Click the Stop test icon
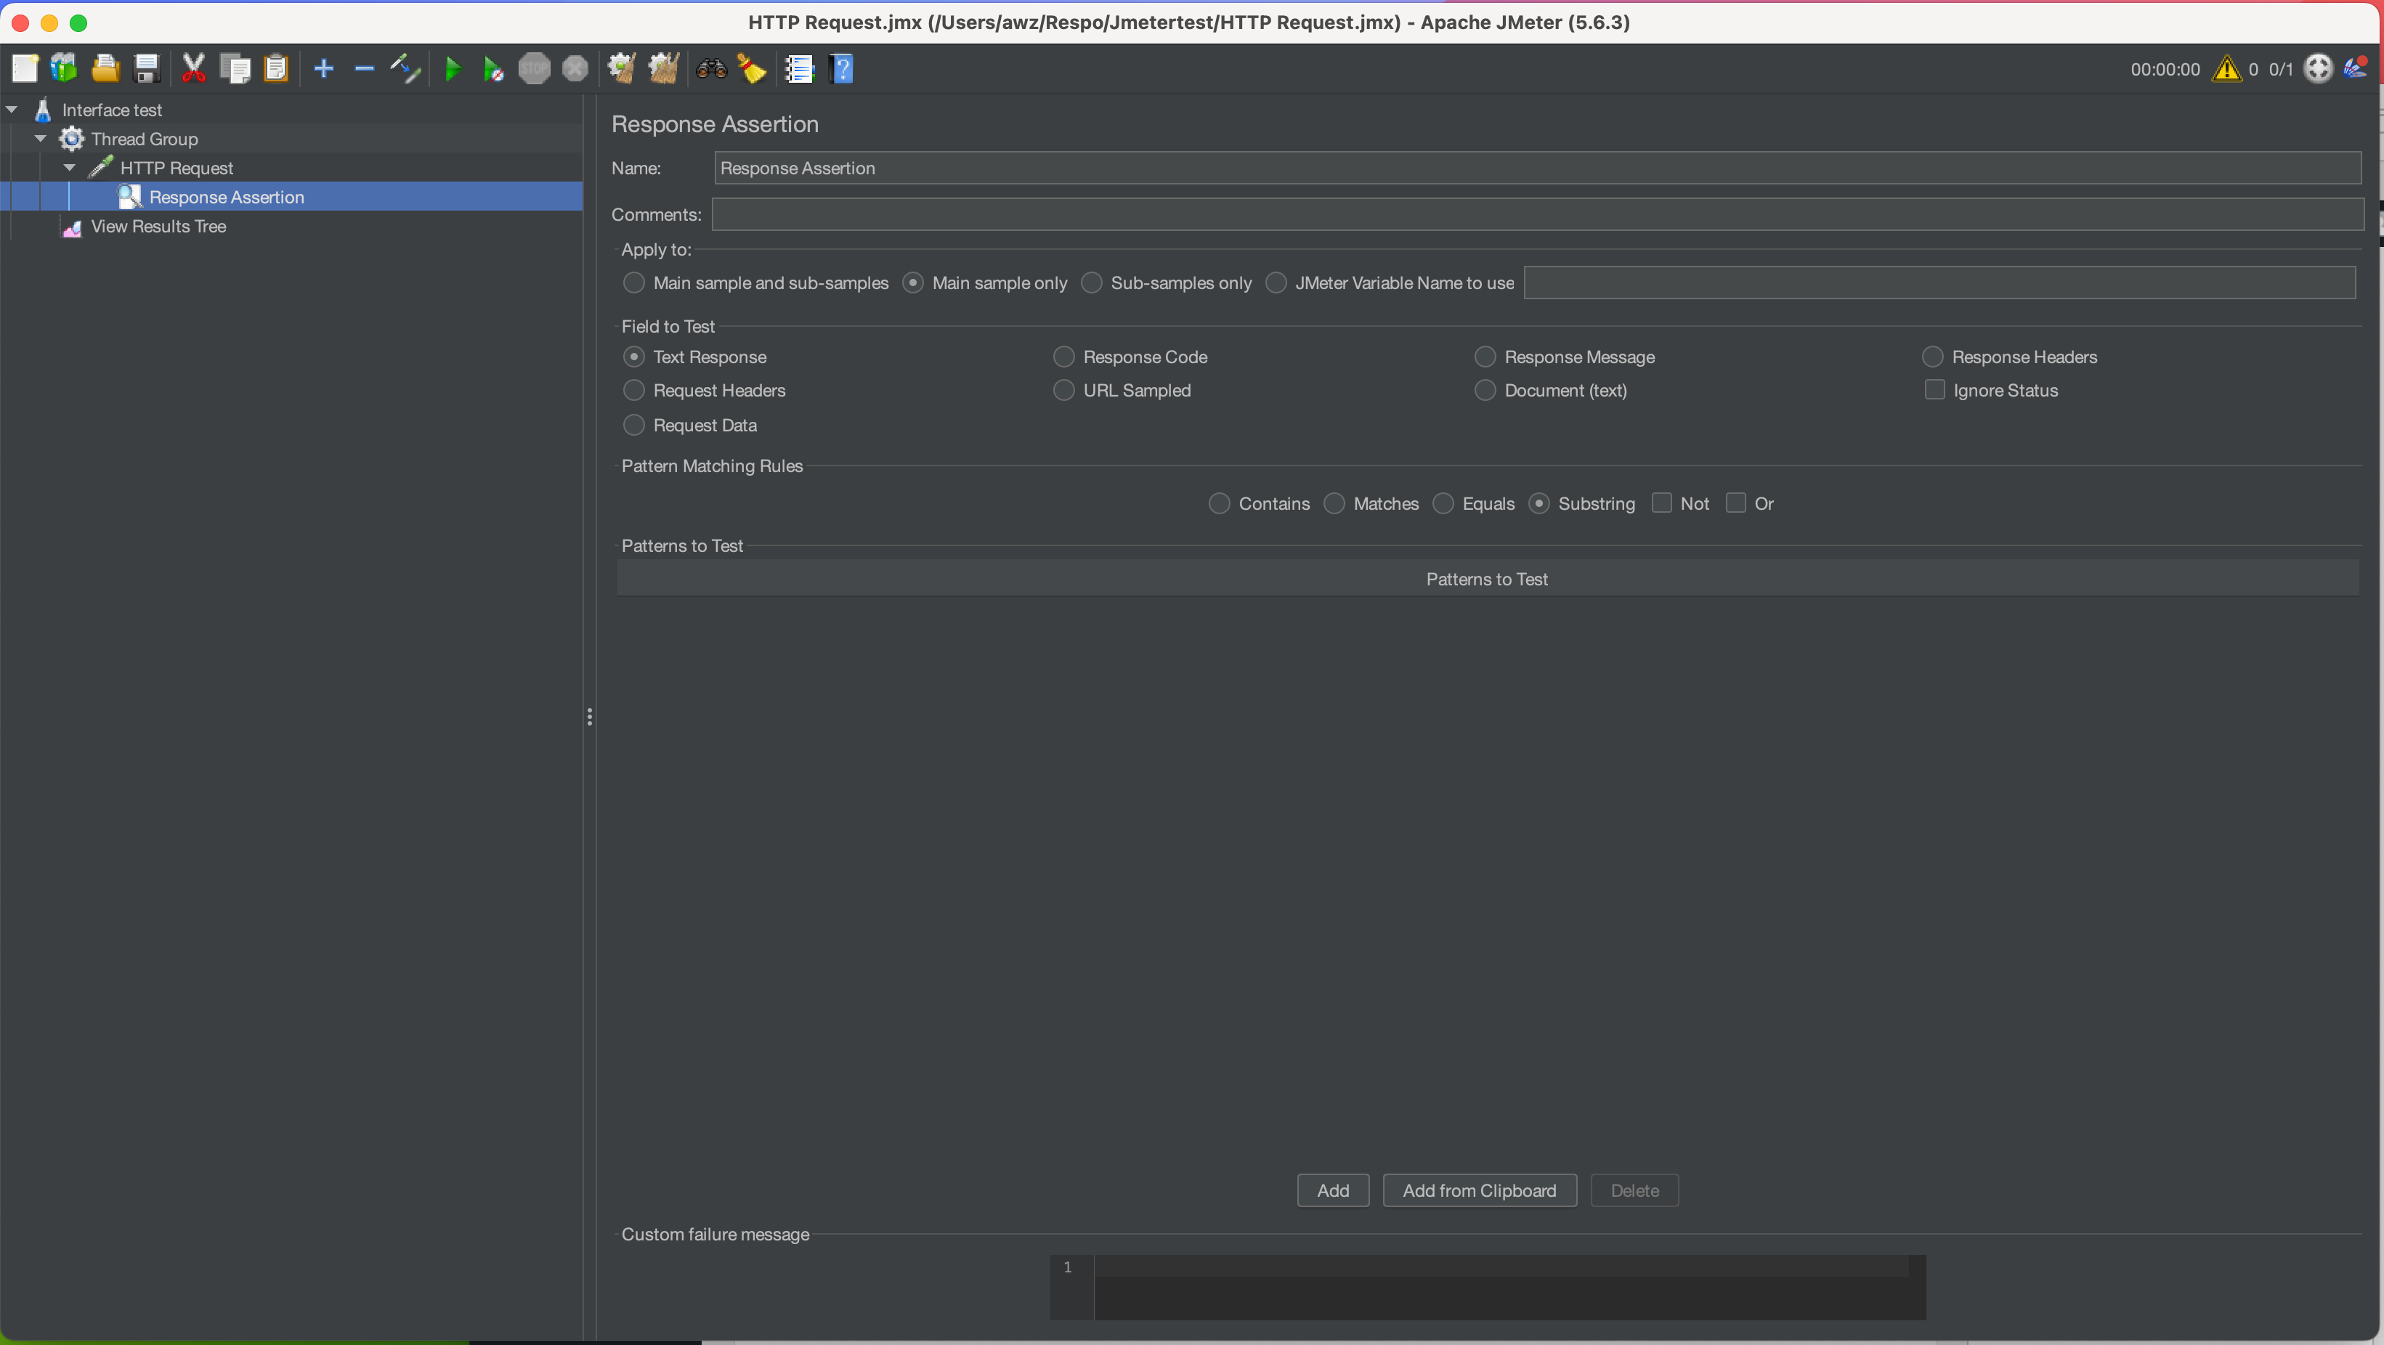This screenshot has width=2384, height=1345. pyautogui.click(x=534, y=68)
